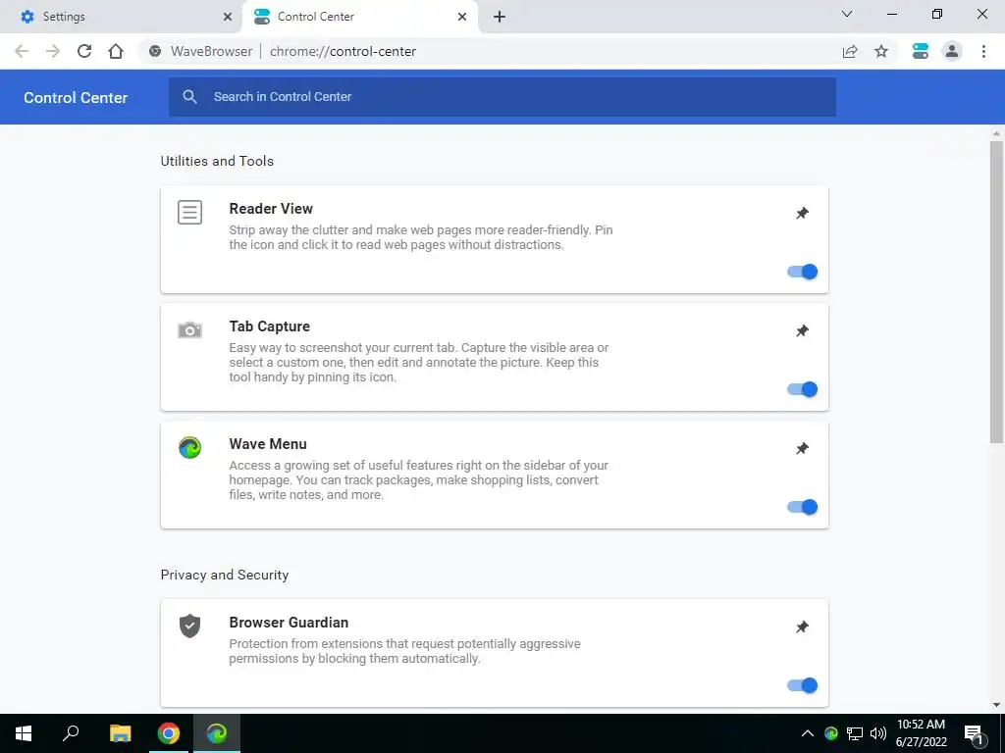The height and width of the screenshot is (753, 1005).
Task: Click the Browser Guardian shield icon
Action: (189, 626)
